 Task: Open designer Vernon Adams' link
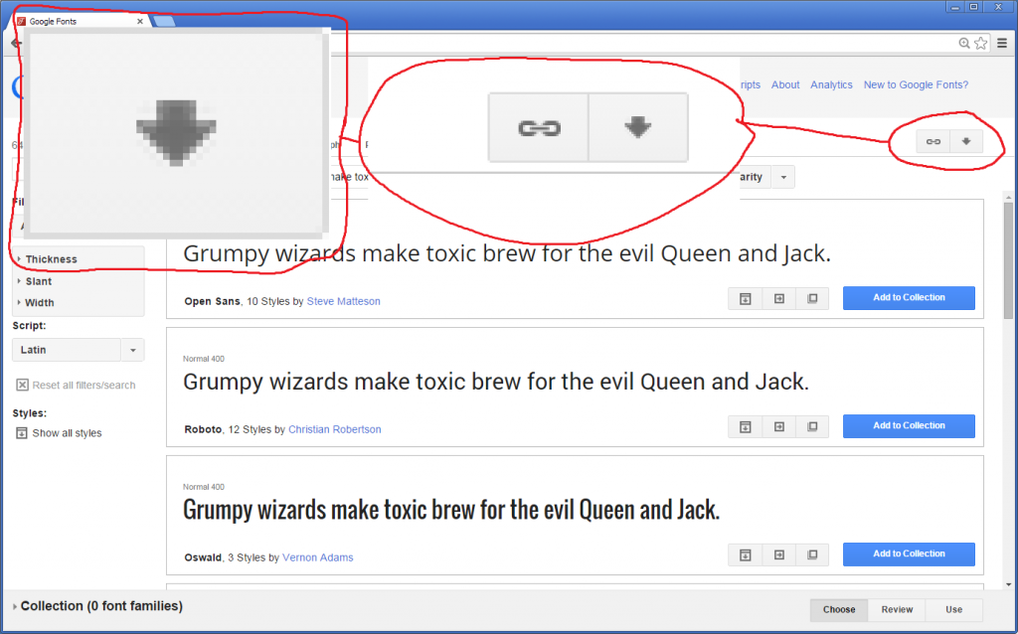317,557
